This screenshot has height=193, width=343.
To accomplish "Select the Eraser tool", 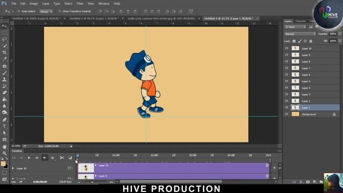I will 4,93.
